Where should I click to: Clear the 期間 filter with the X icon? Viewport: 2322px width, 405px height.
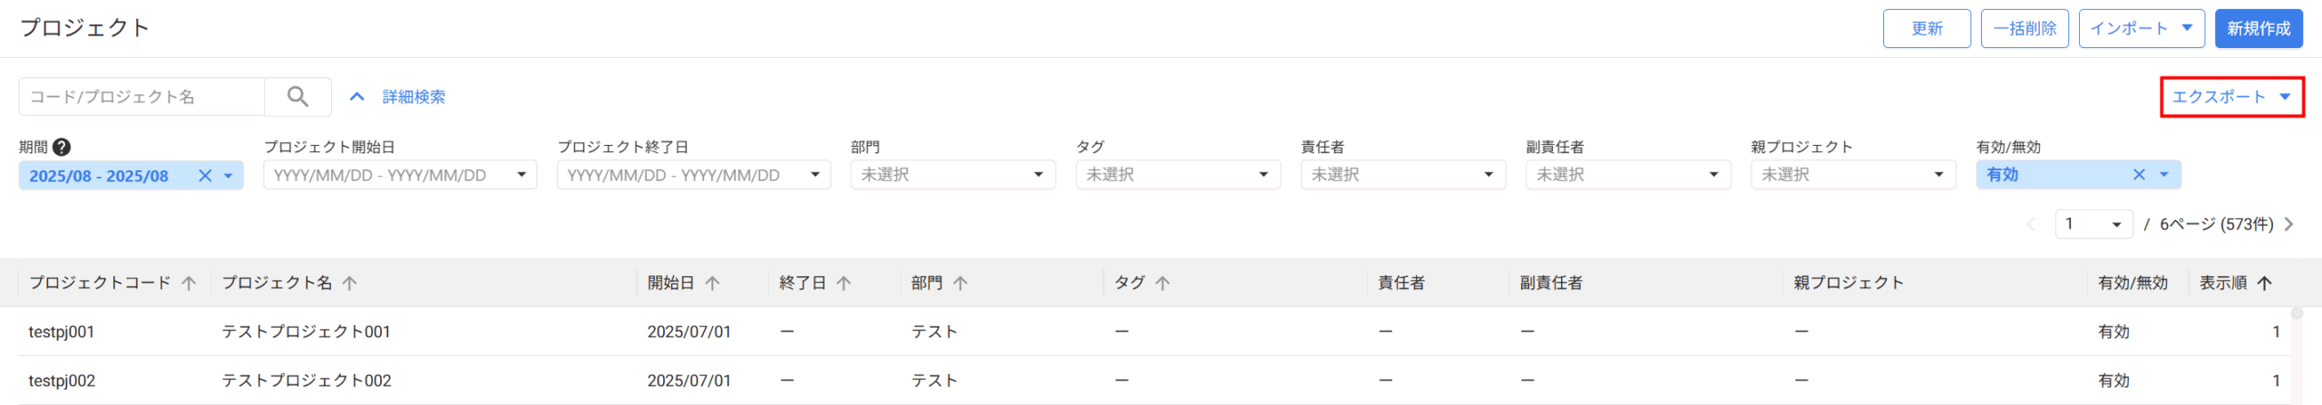[205, 176]
